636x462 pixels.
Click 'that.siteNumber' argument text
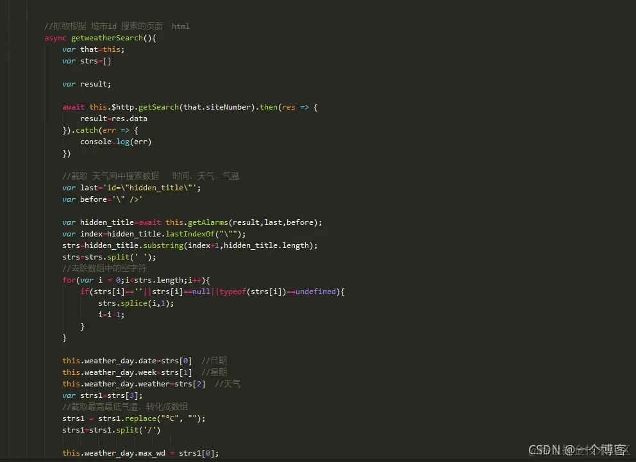(x=217, y=107)
